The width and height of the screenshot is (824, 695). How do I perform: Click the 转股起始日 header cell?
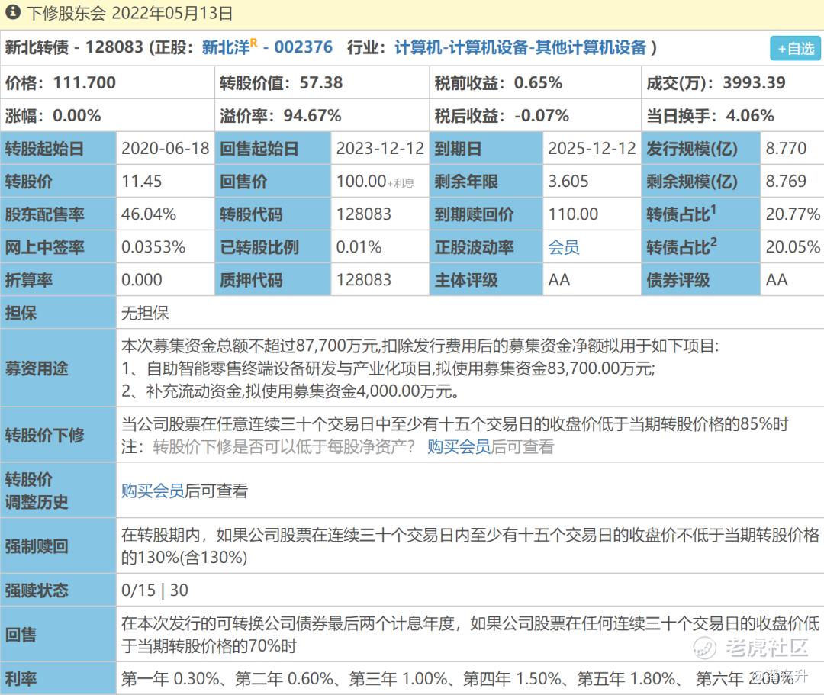click(58, 148)
